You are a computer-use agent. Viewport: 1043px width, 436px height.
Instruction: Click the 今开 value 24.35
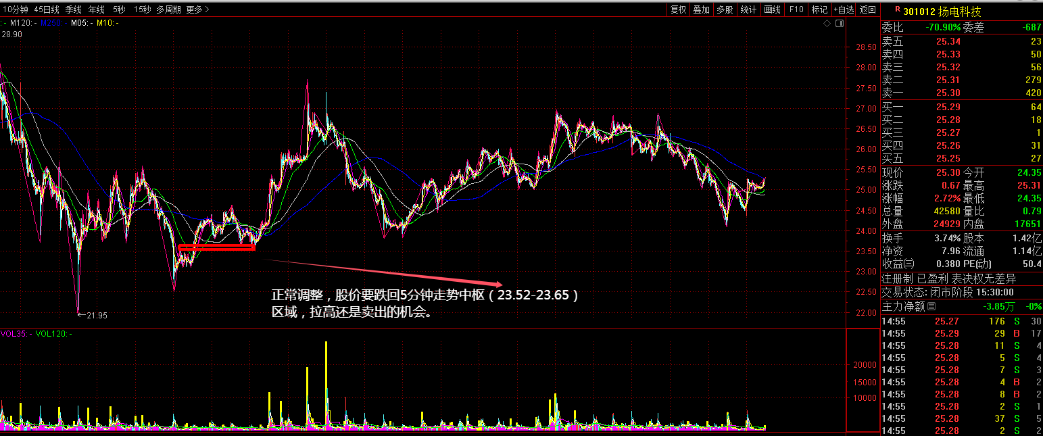coord(1029,172)
